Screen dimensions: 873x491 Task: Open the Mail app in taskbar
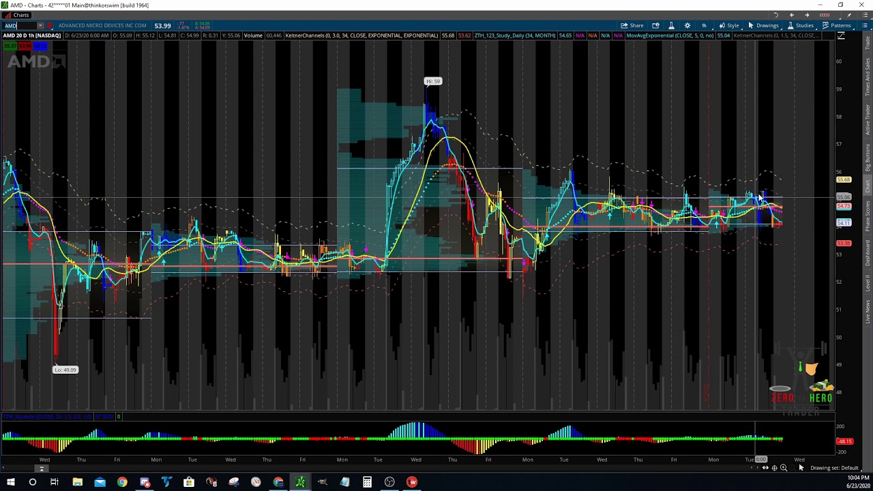coord(100,482)
